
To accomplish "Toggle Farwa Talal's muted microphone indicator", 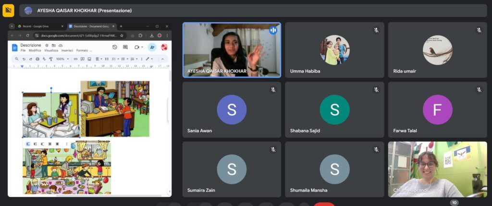I will pyautogui.click(x=479, y=90).
